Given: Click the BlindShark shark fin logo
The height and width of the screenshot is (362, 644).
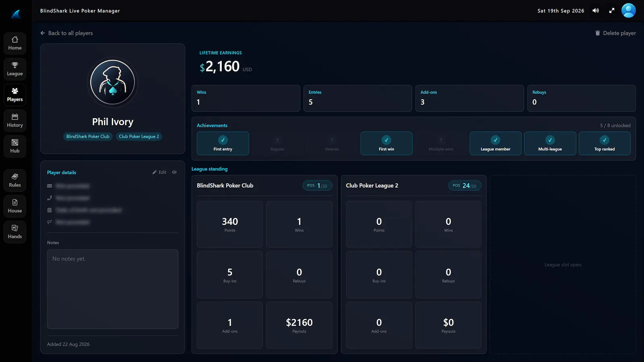Looking at the screenshot, I should tap(16, 14).
